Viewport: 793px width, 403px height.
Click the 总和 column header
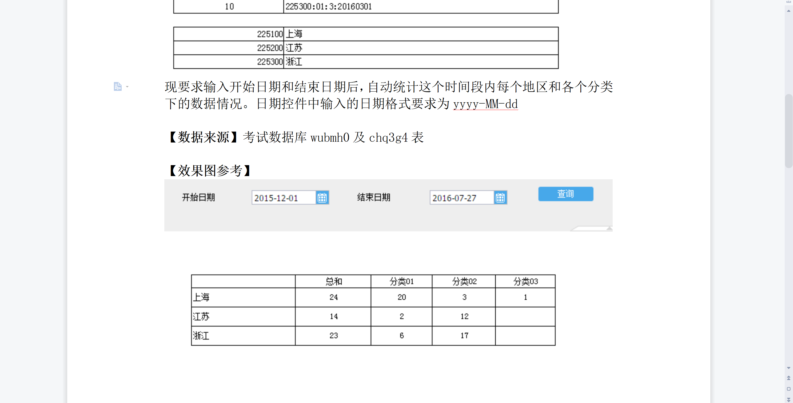pyautogui.click(x=333, y=281)
